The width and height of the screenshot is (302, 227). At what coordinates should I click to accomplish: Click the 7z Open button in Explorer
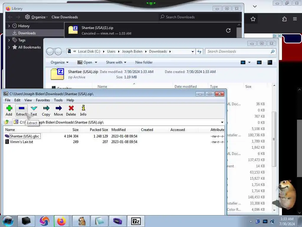coord(85,62)
